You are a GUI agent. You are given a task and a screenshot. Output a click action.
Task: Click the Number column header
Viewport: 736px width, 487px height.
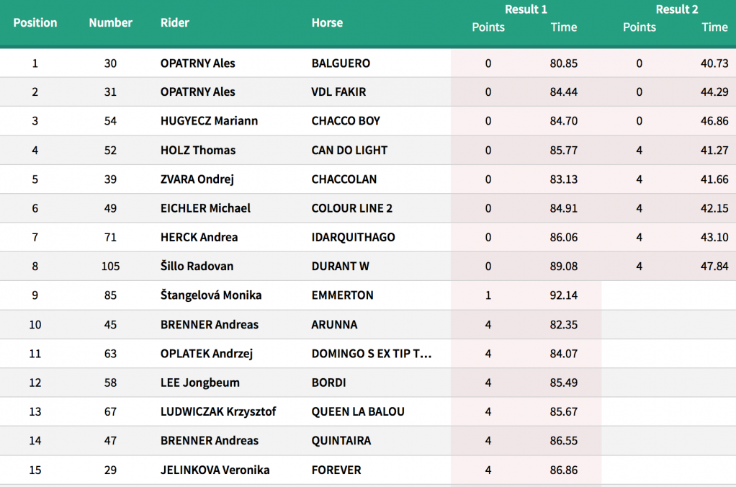coord(111,22)
